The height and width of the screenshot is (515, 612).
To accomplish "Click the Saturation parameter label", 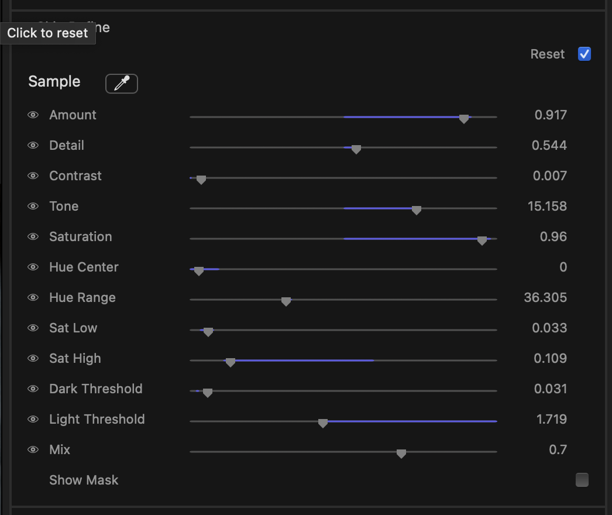I will [80, 236].
